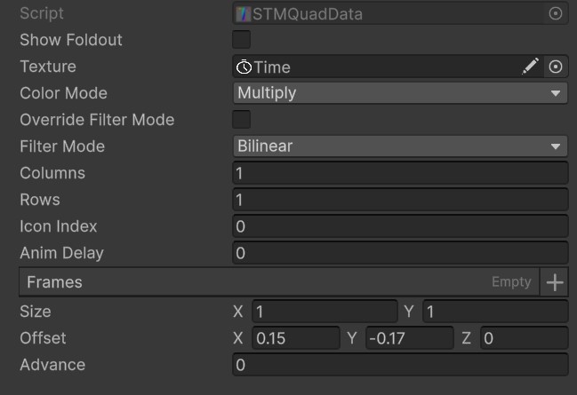The image size is (577, 395).
Task: Click the Script object picker circle icon
Action: click(x=556, y=13)
